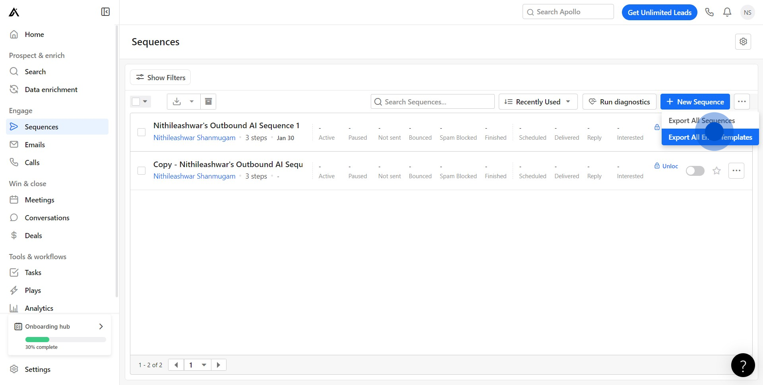Open more options for Copy sequence
The height and width of the screenshot is (385, 763).
[x=736, y=171]
